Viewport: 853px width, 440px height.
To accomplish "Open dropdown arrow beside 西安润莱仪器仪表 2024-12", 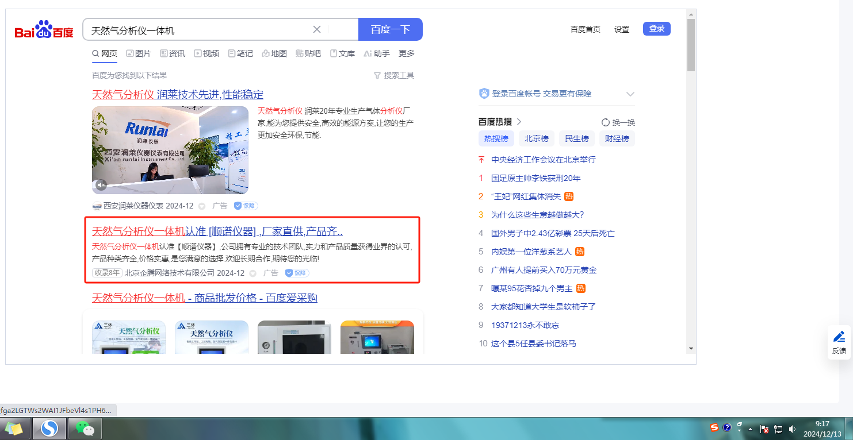I will coord(202,206).
